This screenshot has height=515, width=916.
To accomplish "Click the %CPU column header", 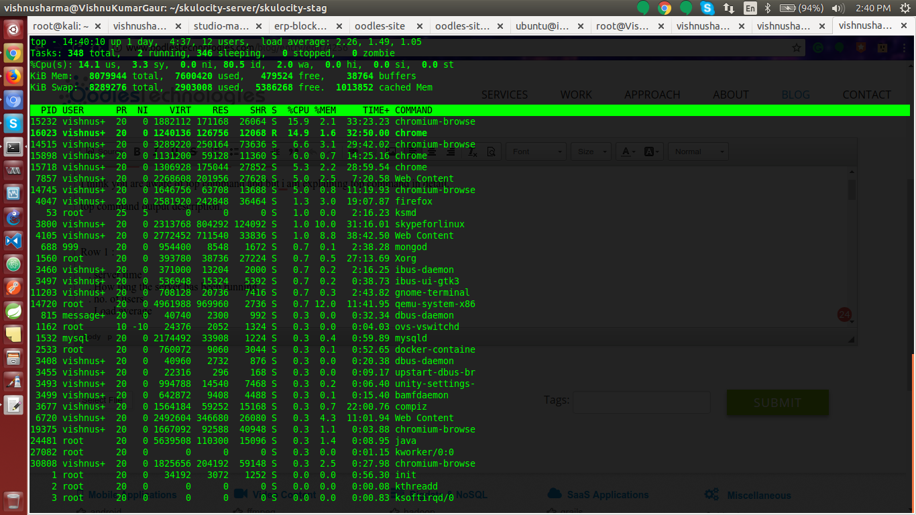I will point(298,110).
